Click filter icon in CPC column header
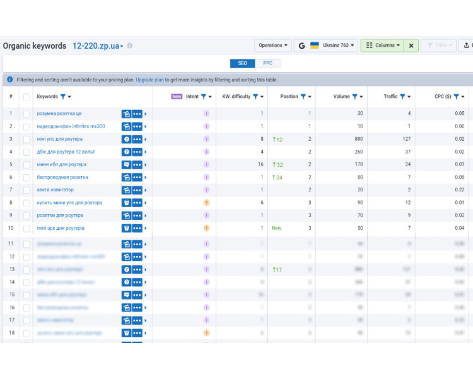The image size is (473, 379). [x=457, y=97]
